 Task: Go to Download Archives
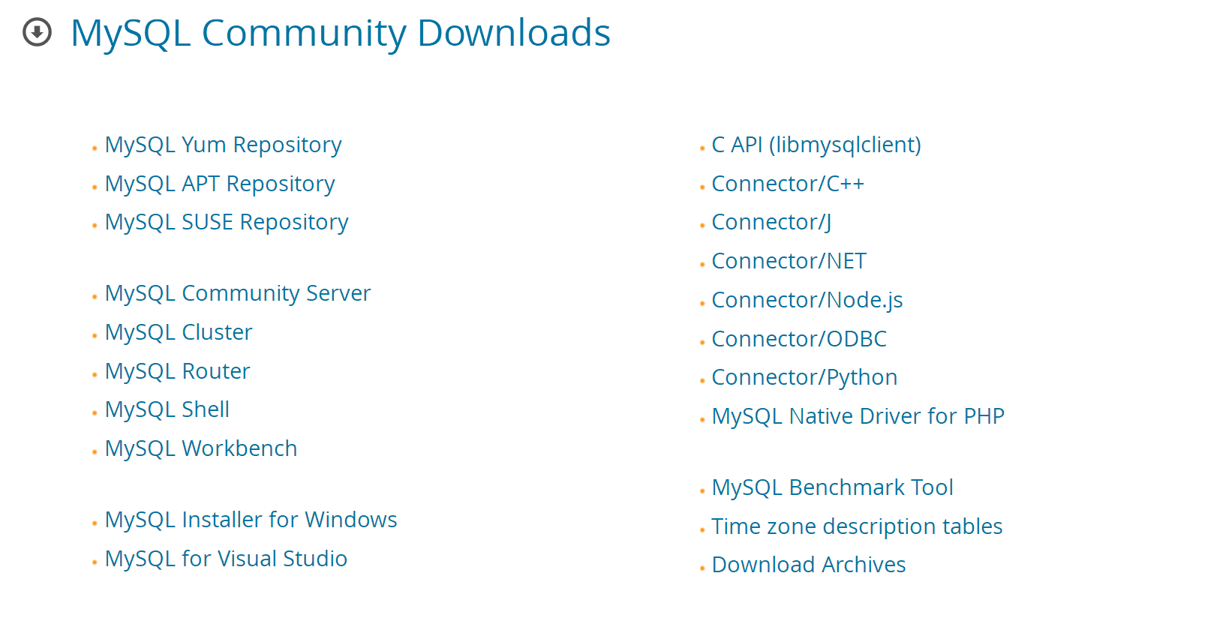[x=809, y=565]
